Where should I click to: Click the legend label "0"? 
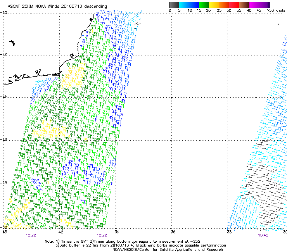tap(170, 10)
